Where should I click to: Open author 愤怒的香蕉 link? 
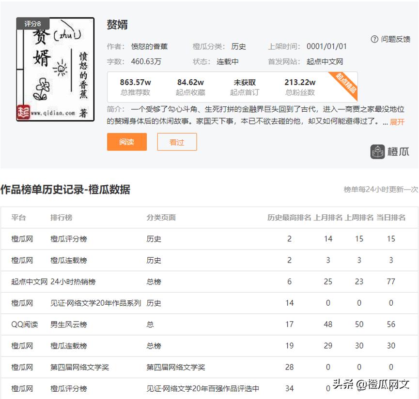point(149,46)
